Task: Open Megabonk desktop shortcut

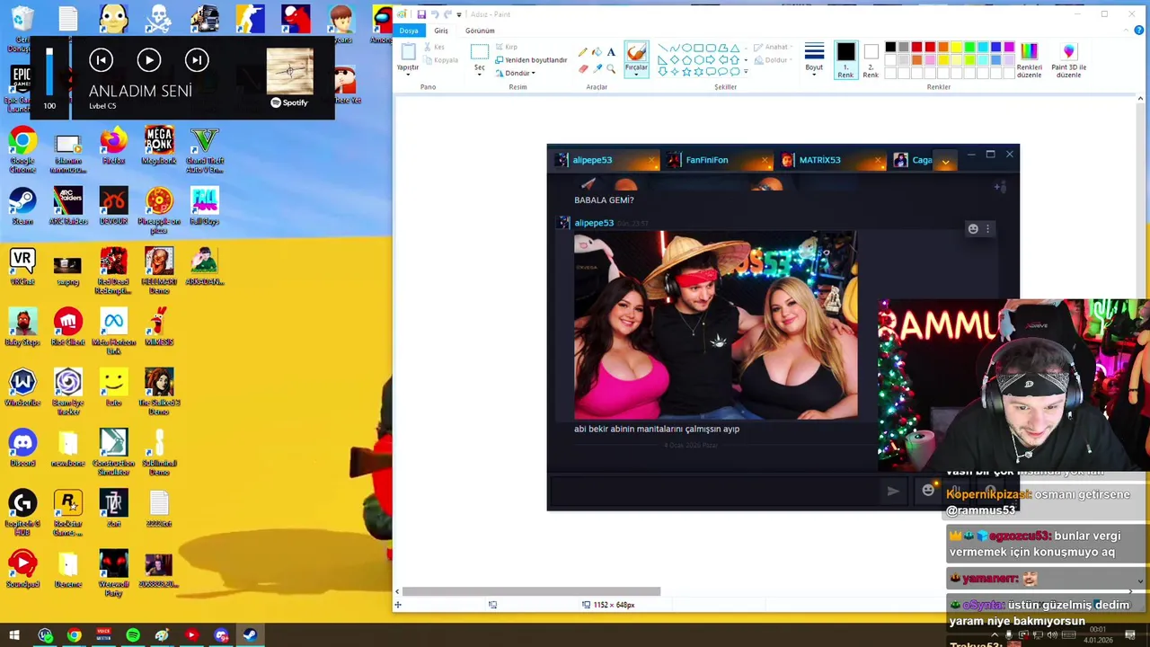Action: pyautogui.click(x=159, y=146)
